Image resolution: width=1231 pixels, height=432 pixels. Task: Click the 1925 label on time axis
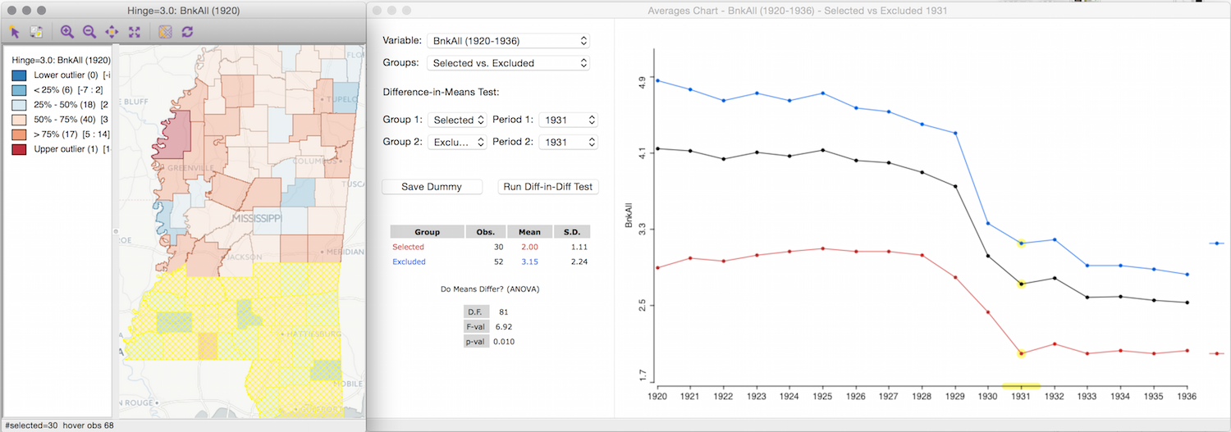pos(822,396)
